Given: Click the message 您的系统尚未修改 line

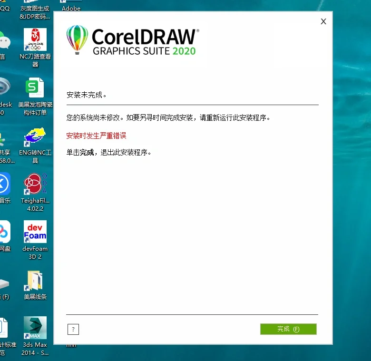Looking at the screenshot, I should 168,117.
